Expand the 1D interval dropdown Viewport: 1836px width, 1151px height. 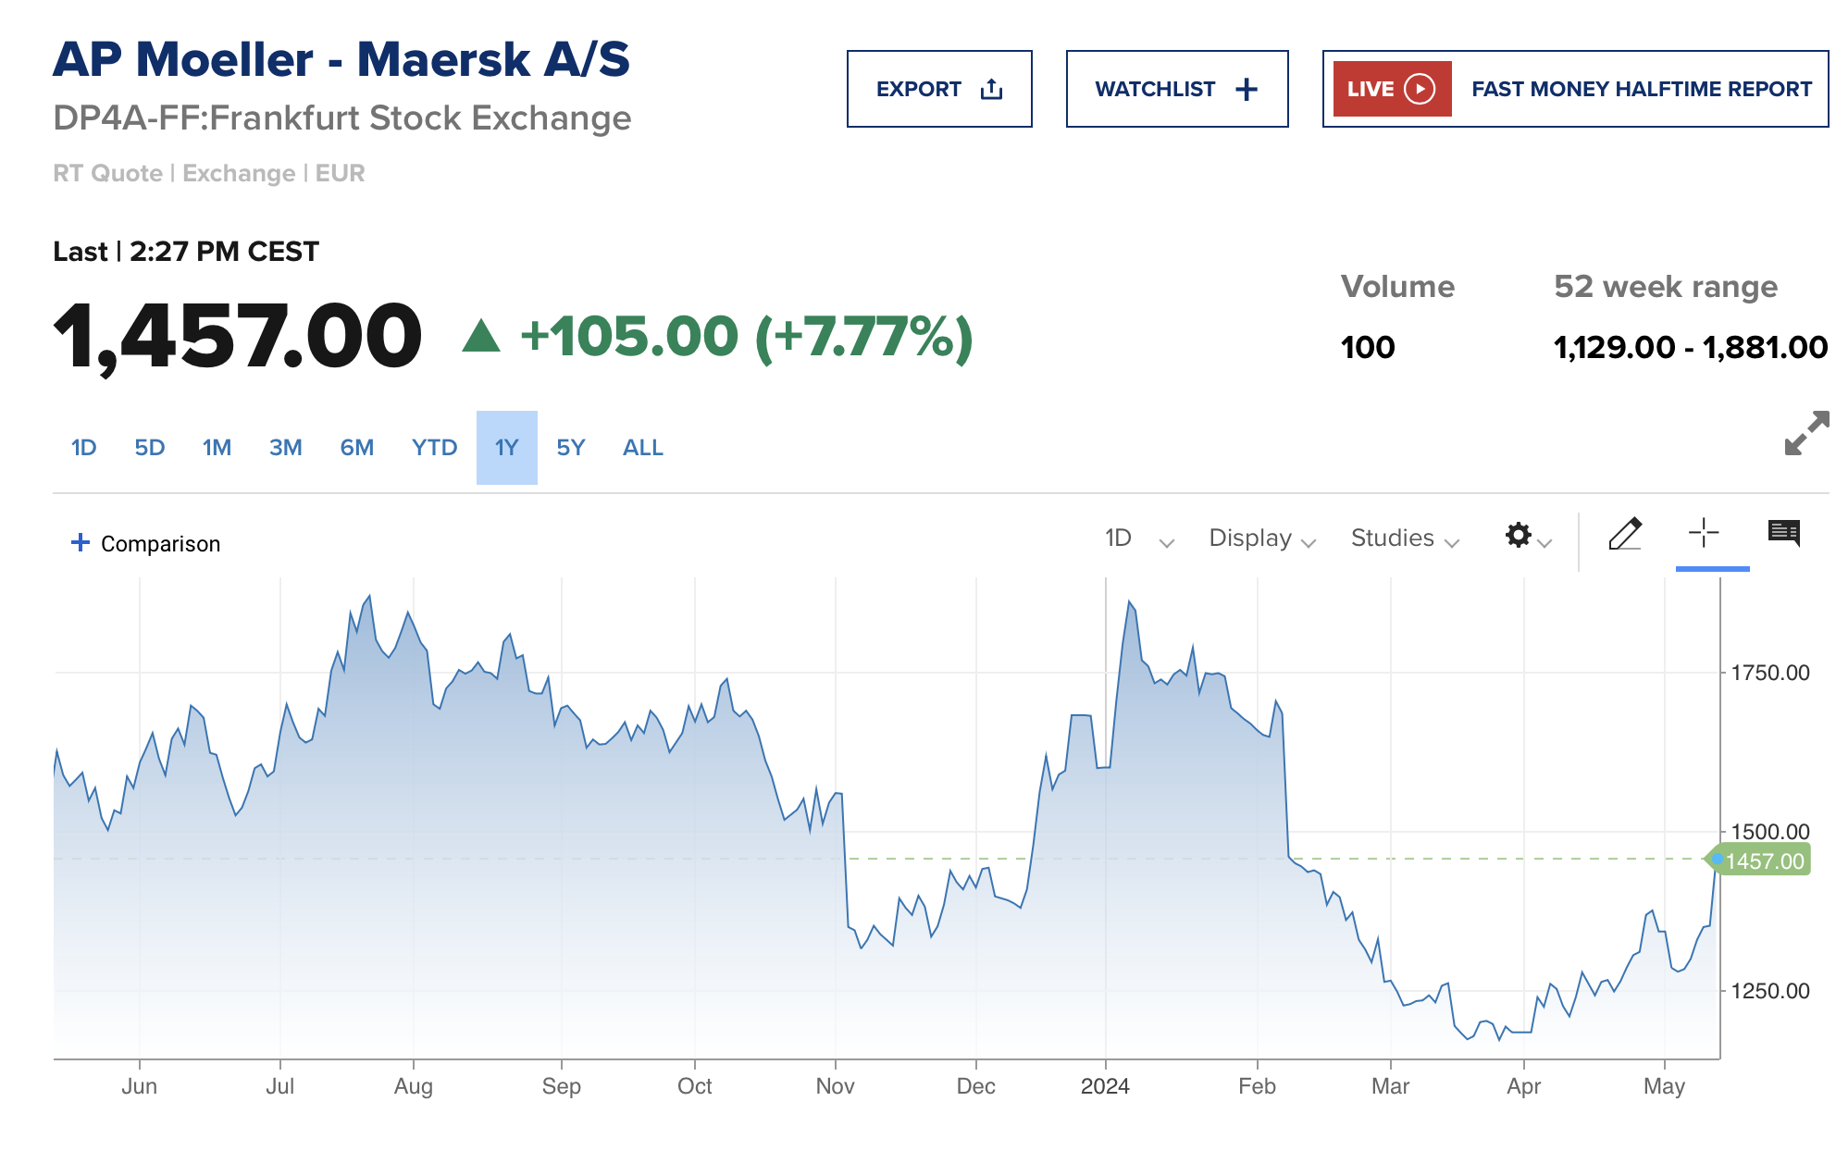point(1139,538)
